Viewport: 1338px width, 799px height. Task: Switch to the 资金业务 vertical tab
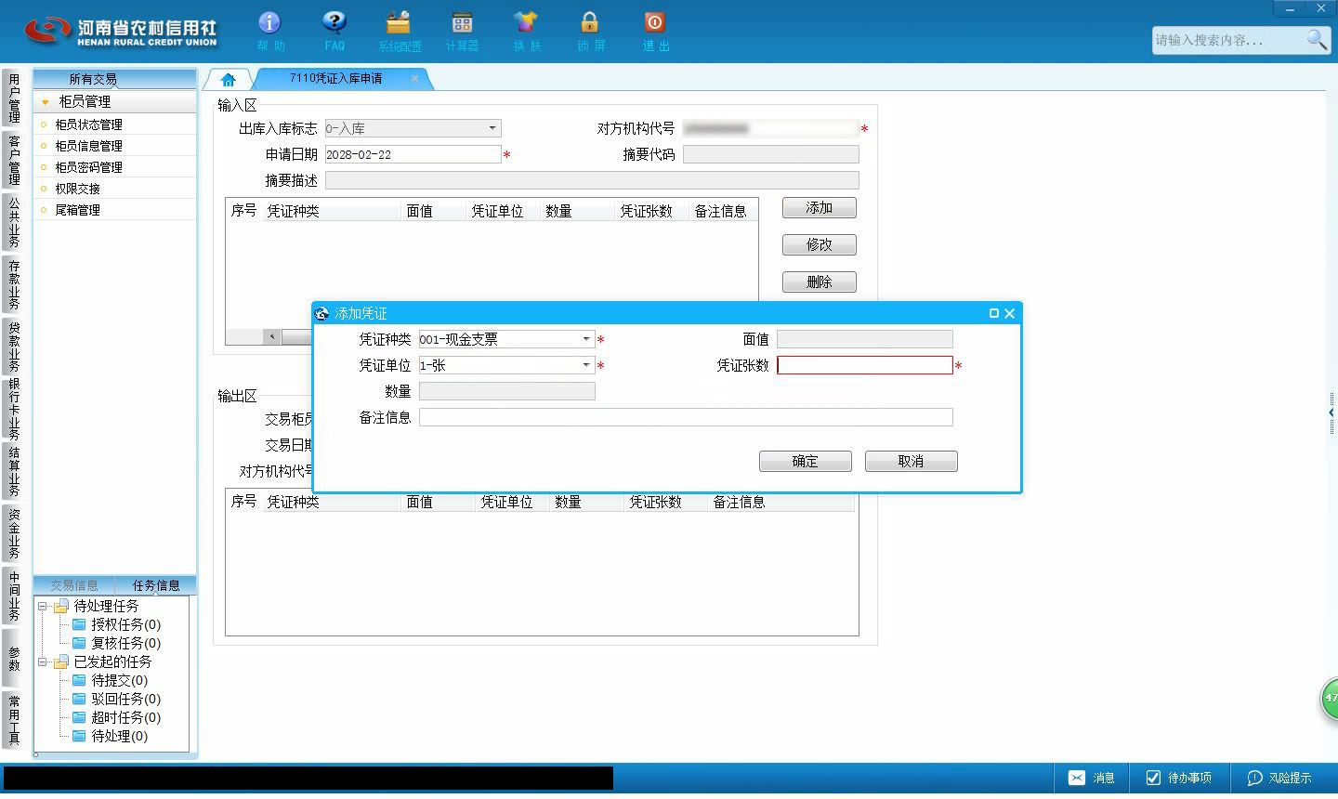[x=14, y=533]
